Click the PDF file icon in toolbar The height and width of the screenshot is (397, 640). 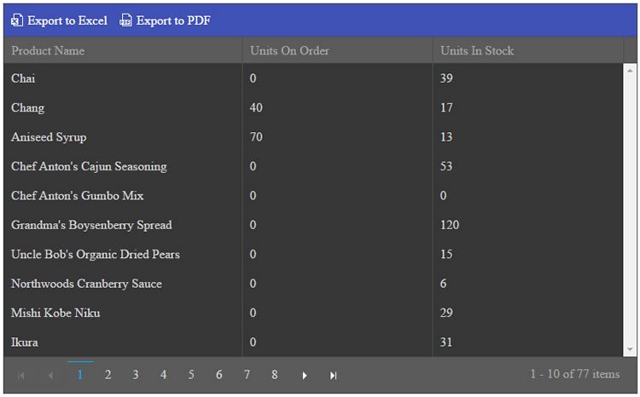click(x=125, y=20)
